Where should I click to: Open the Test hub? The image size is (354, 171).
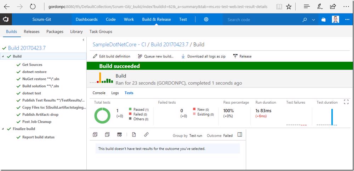click(183, 19)
